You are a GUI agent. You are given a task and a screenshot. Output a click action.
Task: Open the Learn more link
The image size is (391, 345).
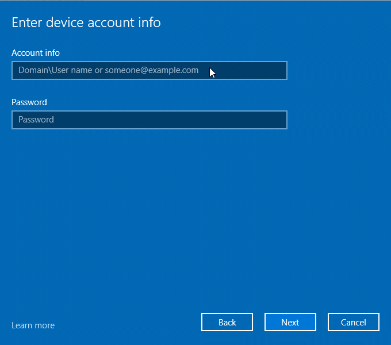(33, 325)
